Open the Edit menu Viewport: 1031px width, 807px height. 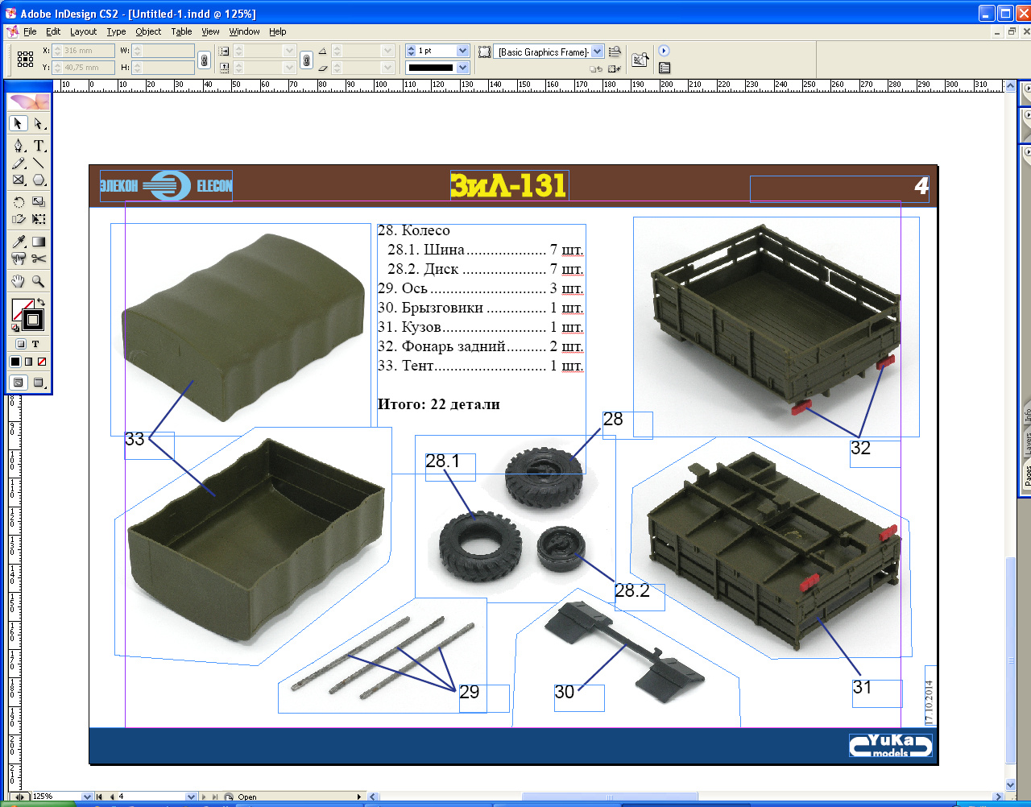[x=53, y=31]
